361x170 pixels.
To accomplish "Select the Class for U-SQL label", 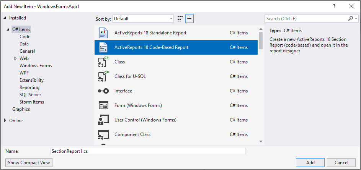I will click(130, 76).
